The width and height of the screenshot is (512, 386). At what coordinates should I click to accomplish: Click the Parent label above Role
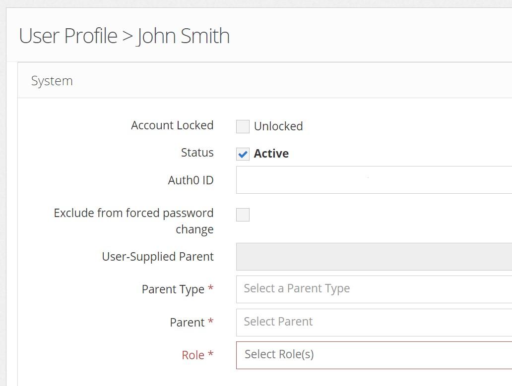187,323
